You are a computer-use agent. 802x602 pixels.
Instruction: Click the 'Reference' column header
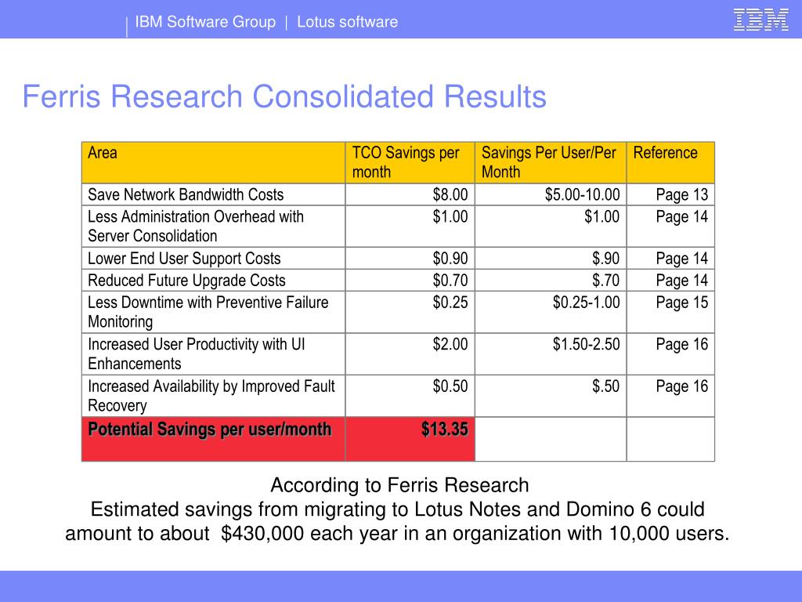[670, 162]
